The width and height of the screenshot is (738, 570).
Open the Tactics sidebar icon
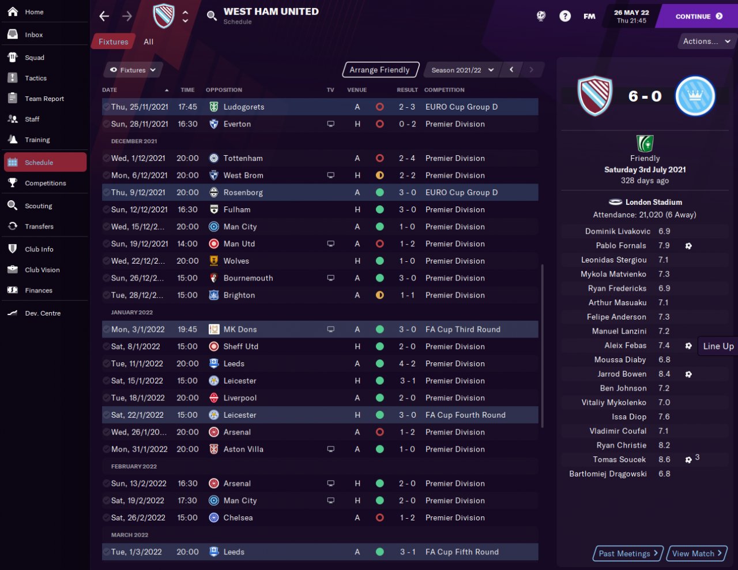[13, 78]
